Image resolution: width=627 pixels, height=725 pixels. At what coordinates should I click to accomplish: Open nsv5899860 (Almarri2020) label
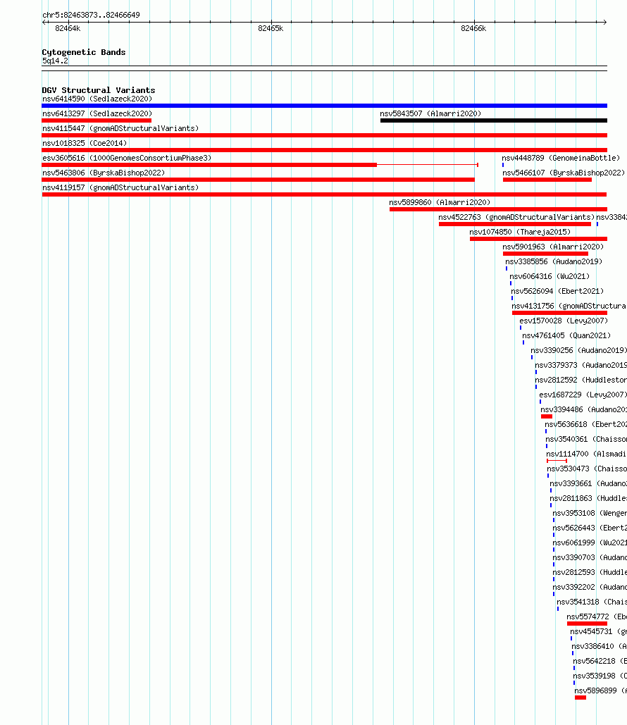click(440, 202)
